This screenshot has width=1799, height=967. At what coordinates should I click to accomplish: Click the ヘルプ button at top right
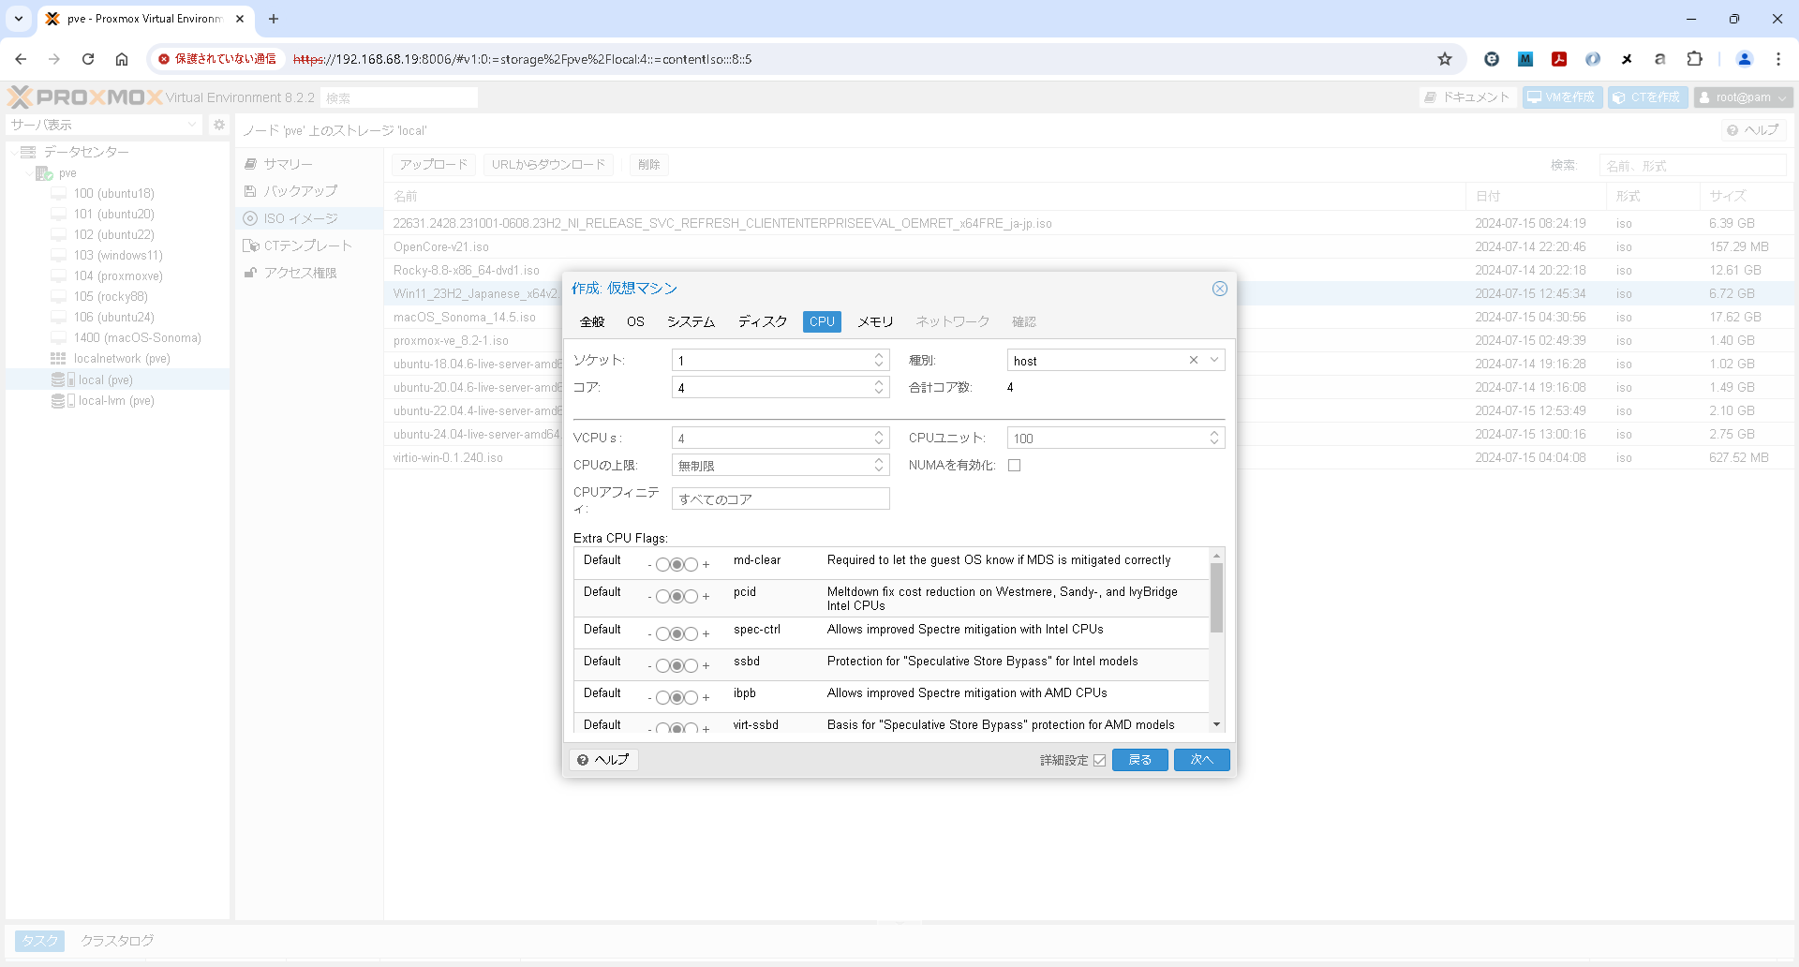click(1753, 130)
